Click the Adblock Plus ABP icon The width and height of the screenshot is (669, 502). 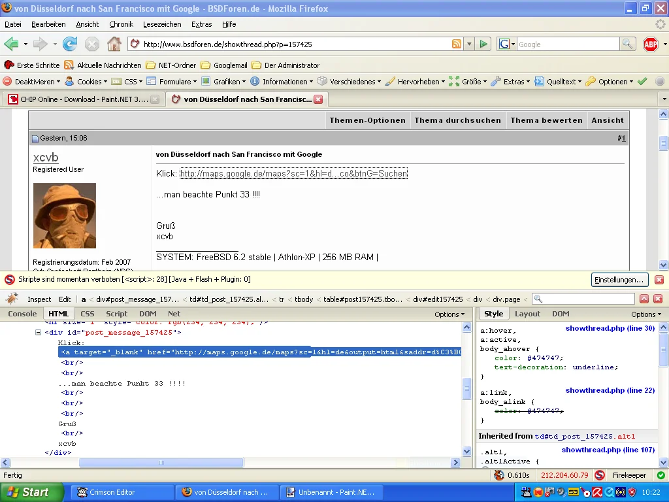[x=651, y=44]
